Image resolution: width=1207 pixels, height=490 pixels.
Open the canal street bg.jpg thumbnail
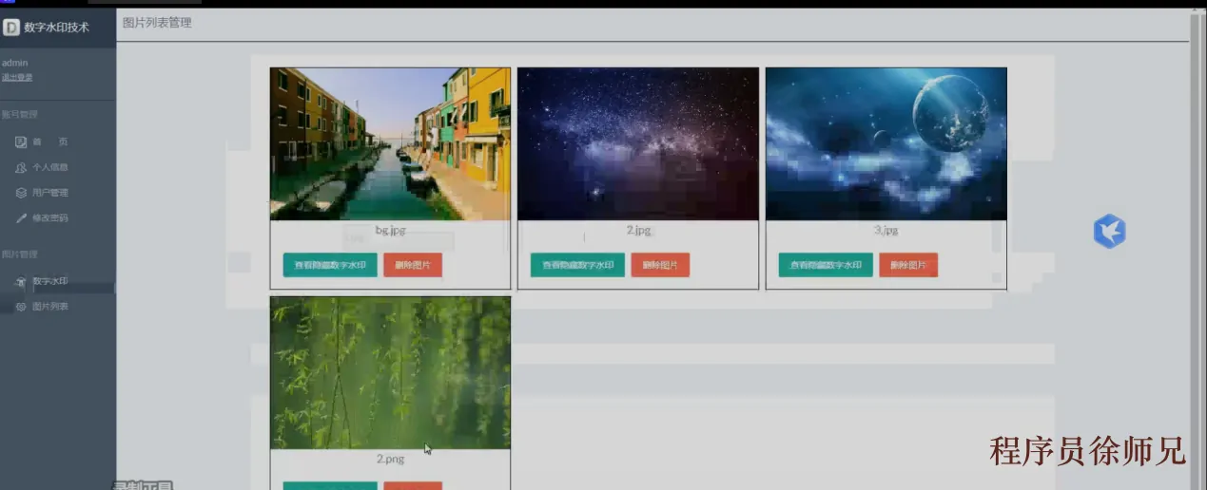[x=390, y=143]
